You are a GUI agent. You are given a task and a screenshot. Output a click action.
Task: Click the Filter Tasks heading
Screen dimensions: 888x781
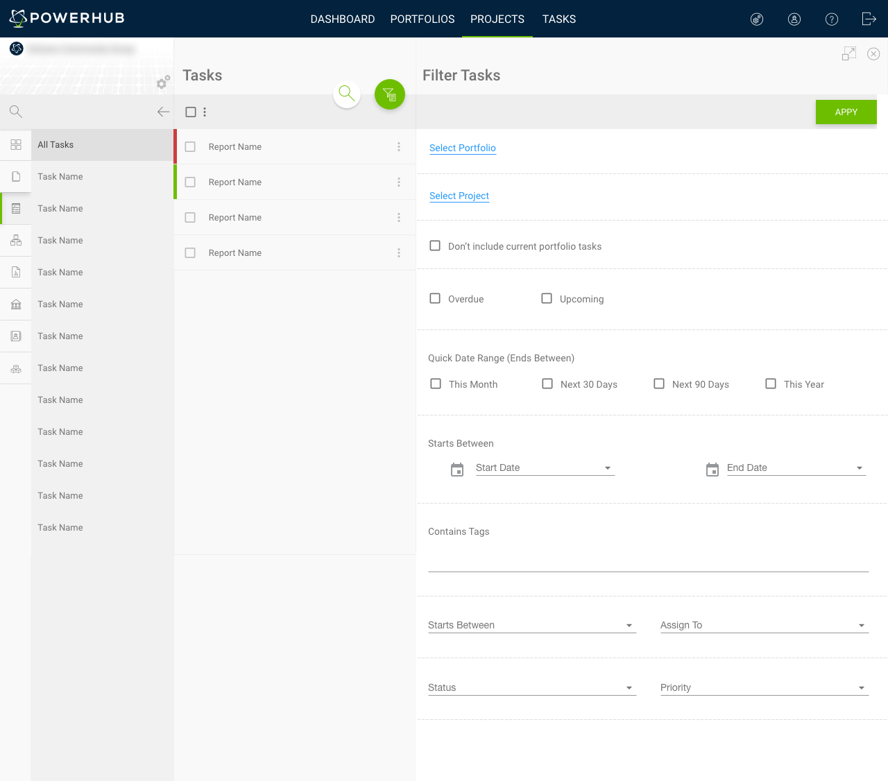(x=461, y=75)
